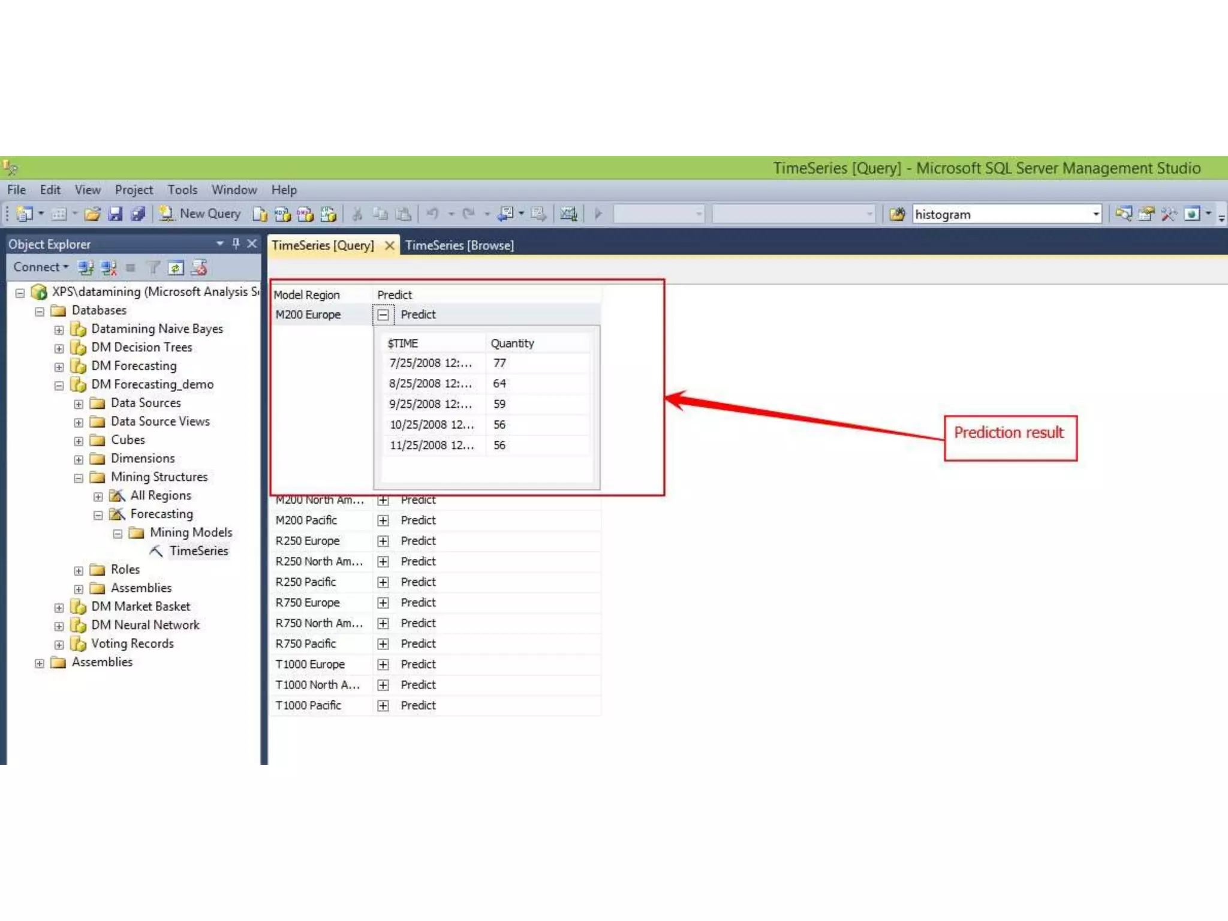This screenshot has width=1228, height=921.
Task: Select the TimeSeries mining model
Action: [198, 551]
